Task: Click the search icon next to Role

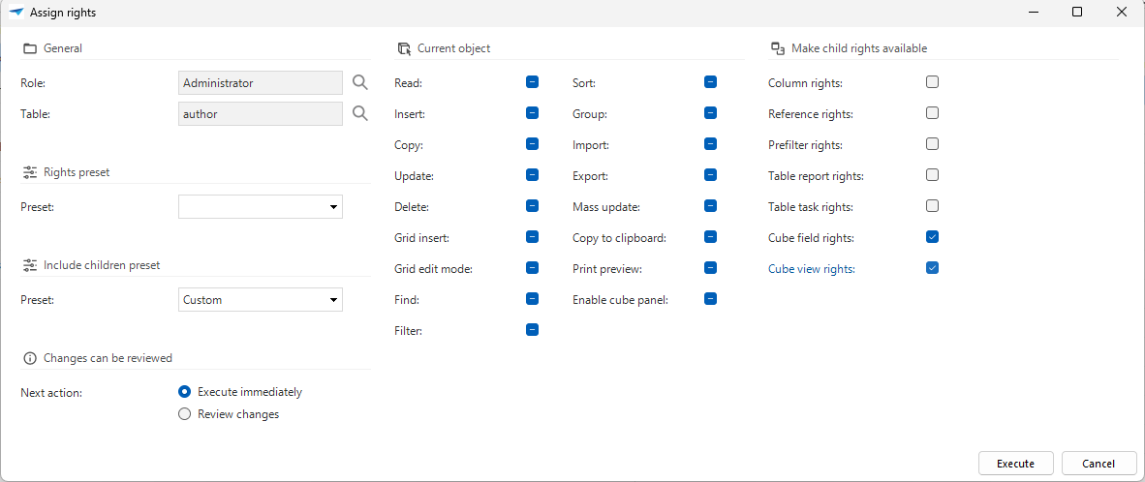Action: click(359, 83)
